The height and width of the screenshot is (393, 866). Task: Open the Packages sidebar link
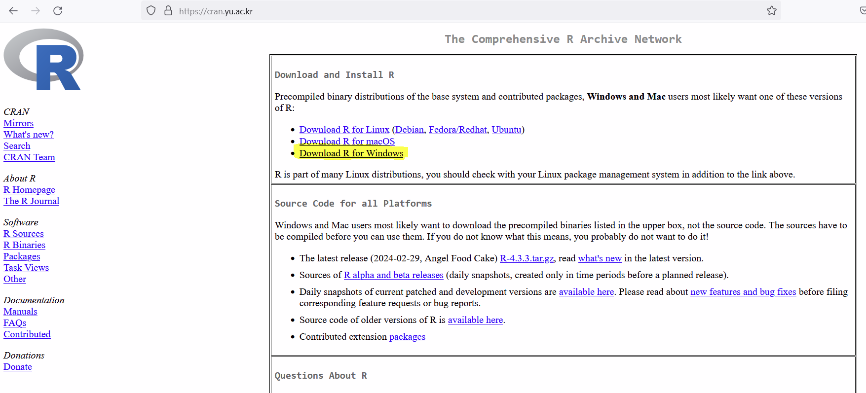point(22,256)
